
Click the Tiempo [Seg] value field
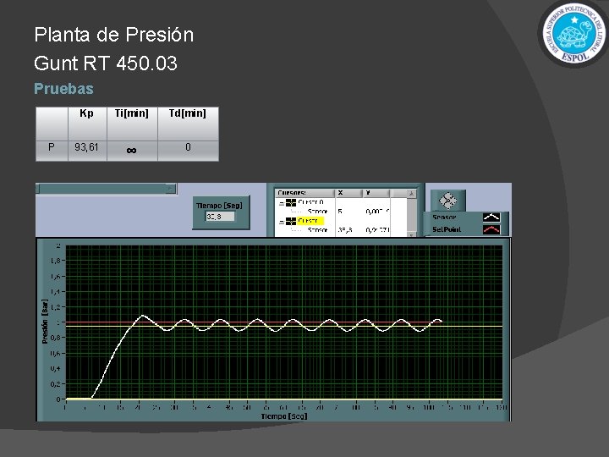(220, 217)
